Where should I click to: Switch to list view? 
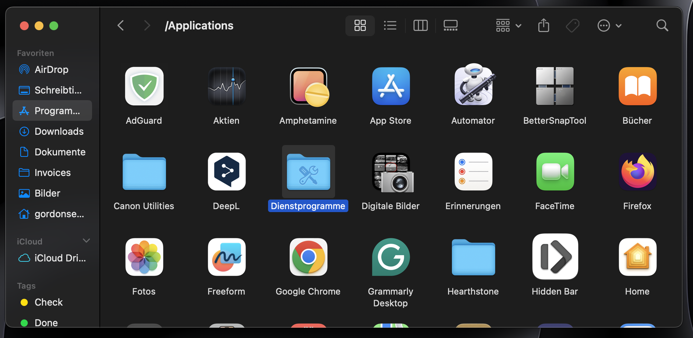390,25
